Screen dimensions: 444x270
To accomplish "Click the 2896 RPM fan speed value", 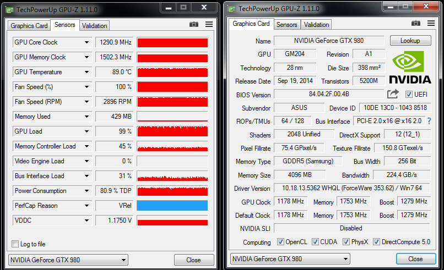I will pos(114,102).
